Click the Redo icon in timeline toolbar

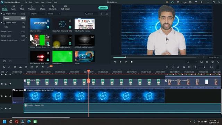(9, 67)
